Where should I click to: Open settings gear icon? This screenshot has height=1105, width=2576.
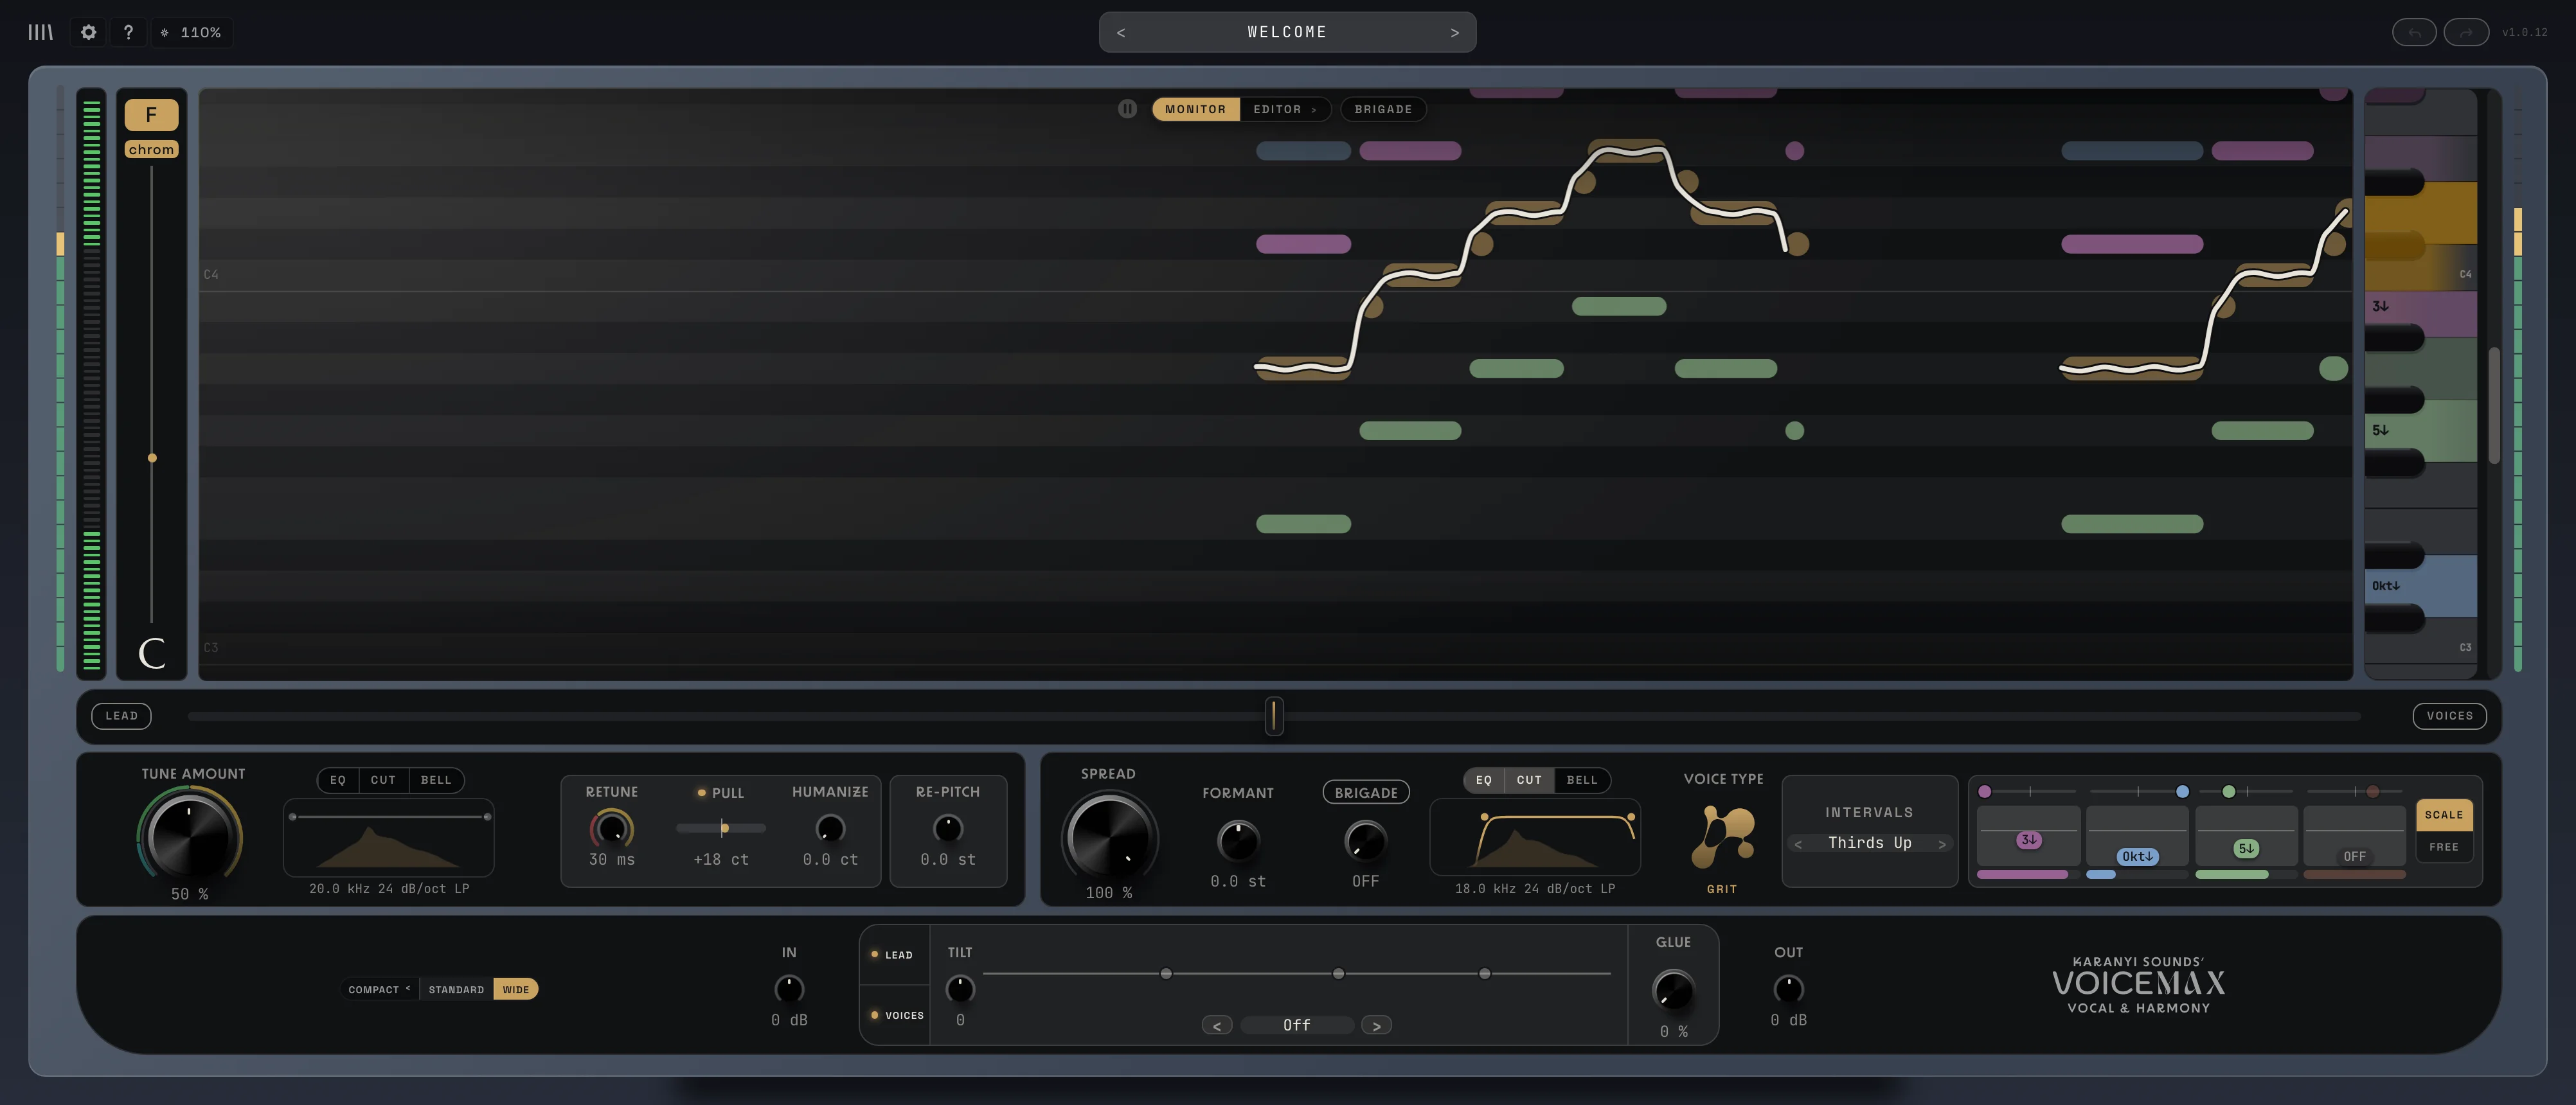88,32
